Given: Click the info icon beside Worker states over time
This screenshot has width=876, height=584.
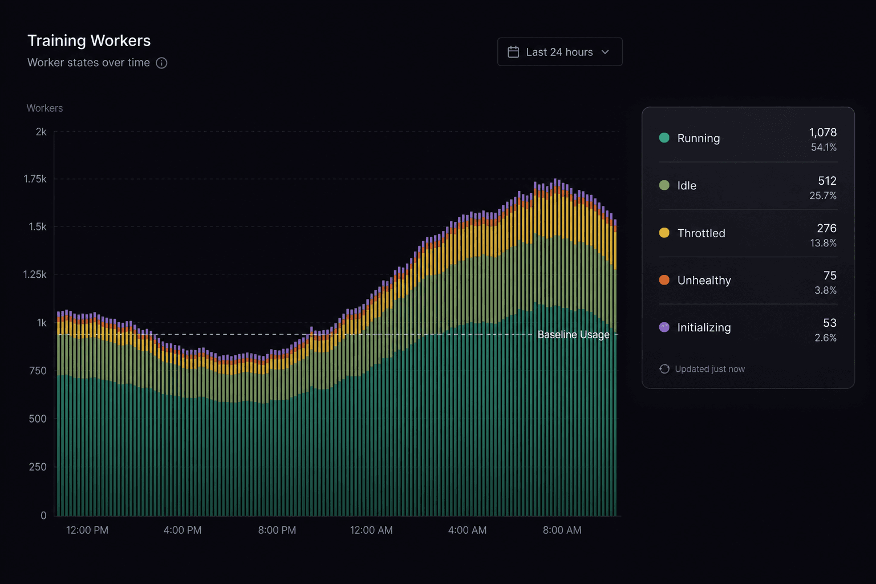Looking at the screenshot, I should click(x=161, y=63).
